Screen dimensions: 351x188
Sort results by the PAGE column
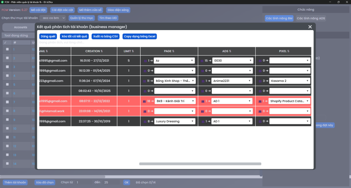169,51
